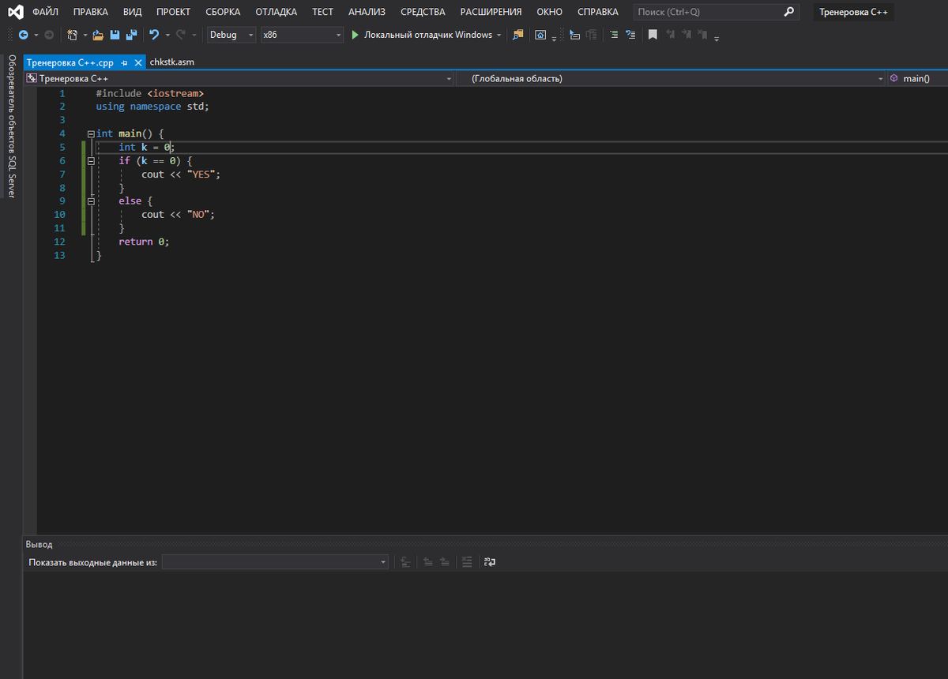This screenshot has height=679, width=948.
Task: Open the x86 platform dropdown
Action: tap(303, 35)
